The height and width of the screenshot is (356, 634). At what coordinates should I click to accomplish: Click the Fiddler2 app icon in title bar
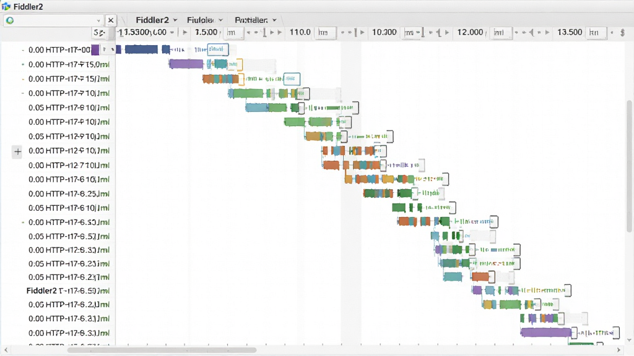pyautogui.click(x=6, y=6)
